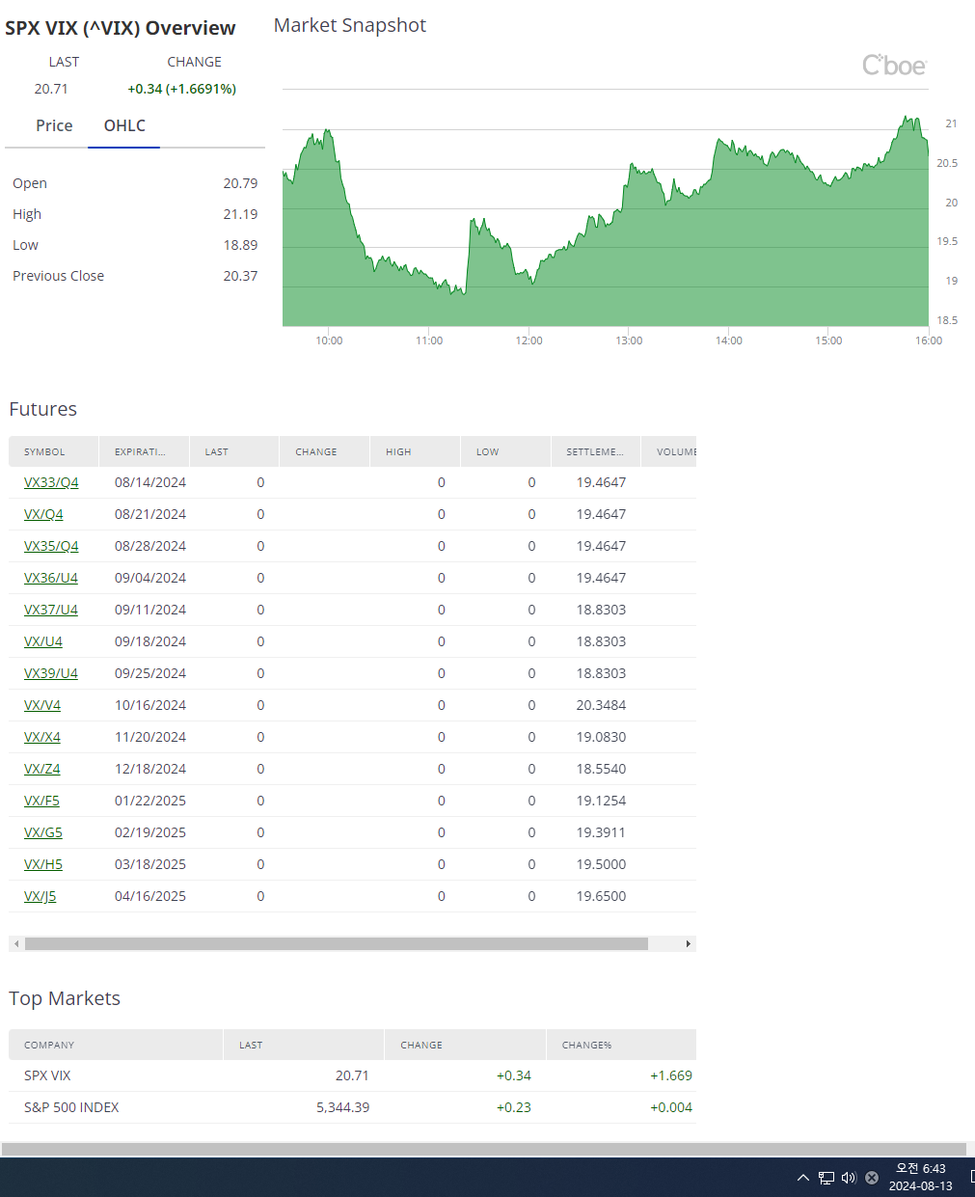Click the futures table scroll-right arrow
This screenshot has height=1197, width=975.
[688, 943]
